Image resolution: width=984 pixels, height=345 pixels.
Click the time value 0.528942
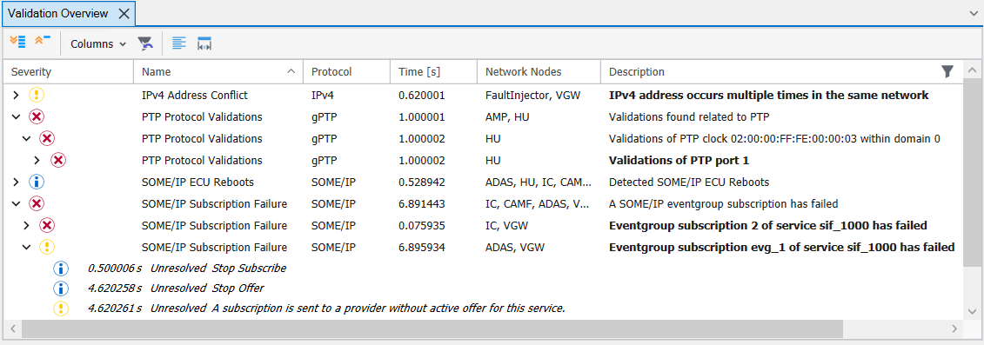coord(422,182)
